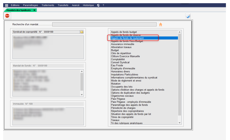230x140 pixels.
Task: Open the hamburger main menu icon
Action: pos(6,5)
